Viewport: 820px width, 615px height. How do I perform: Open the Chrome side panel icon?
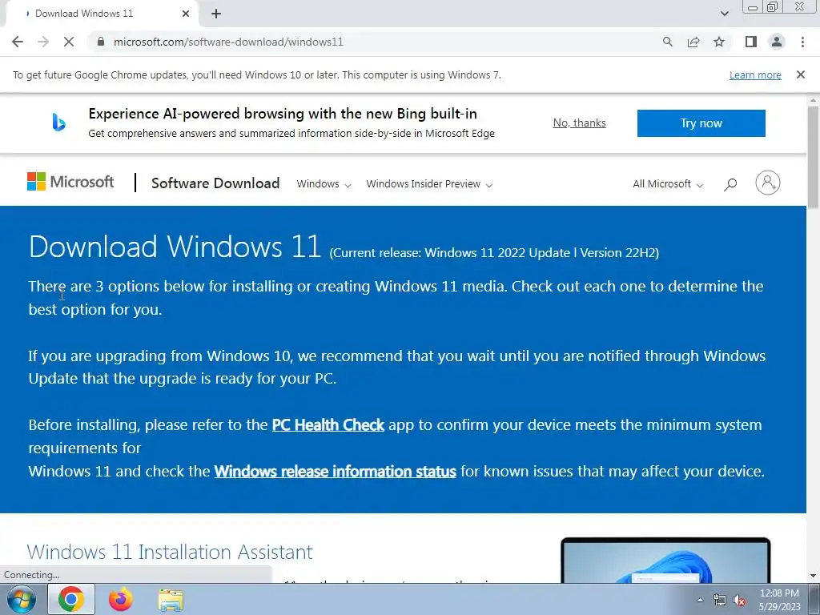pyautogui.click(x=751, y=42)
